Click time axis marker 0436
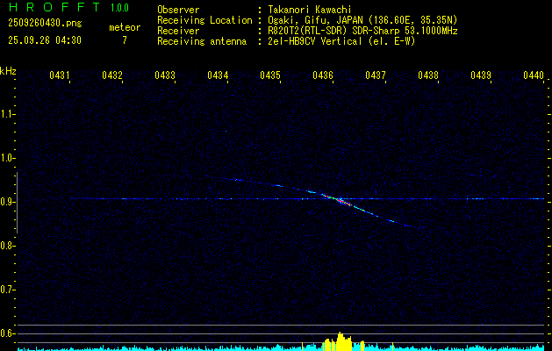 tap(323, 75)
